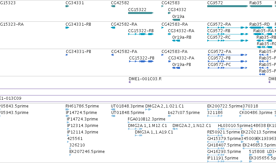This screenshot has height=163, width=276.
Task: Select the IP12114.3prime EST label
Action: point(83,132)
